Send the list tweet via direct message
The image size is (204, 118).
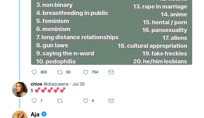tap(111, 72)
